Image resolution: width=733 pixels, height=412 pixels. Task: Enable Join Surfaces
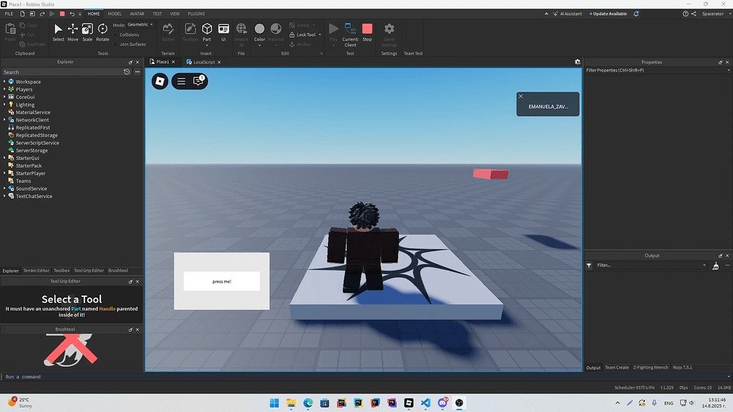click(115, 44)
